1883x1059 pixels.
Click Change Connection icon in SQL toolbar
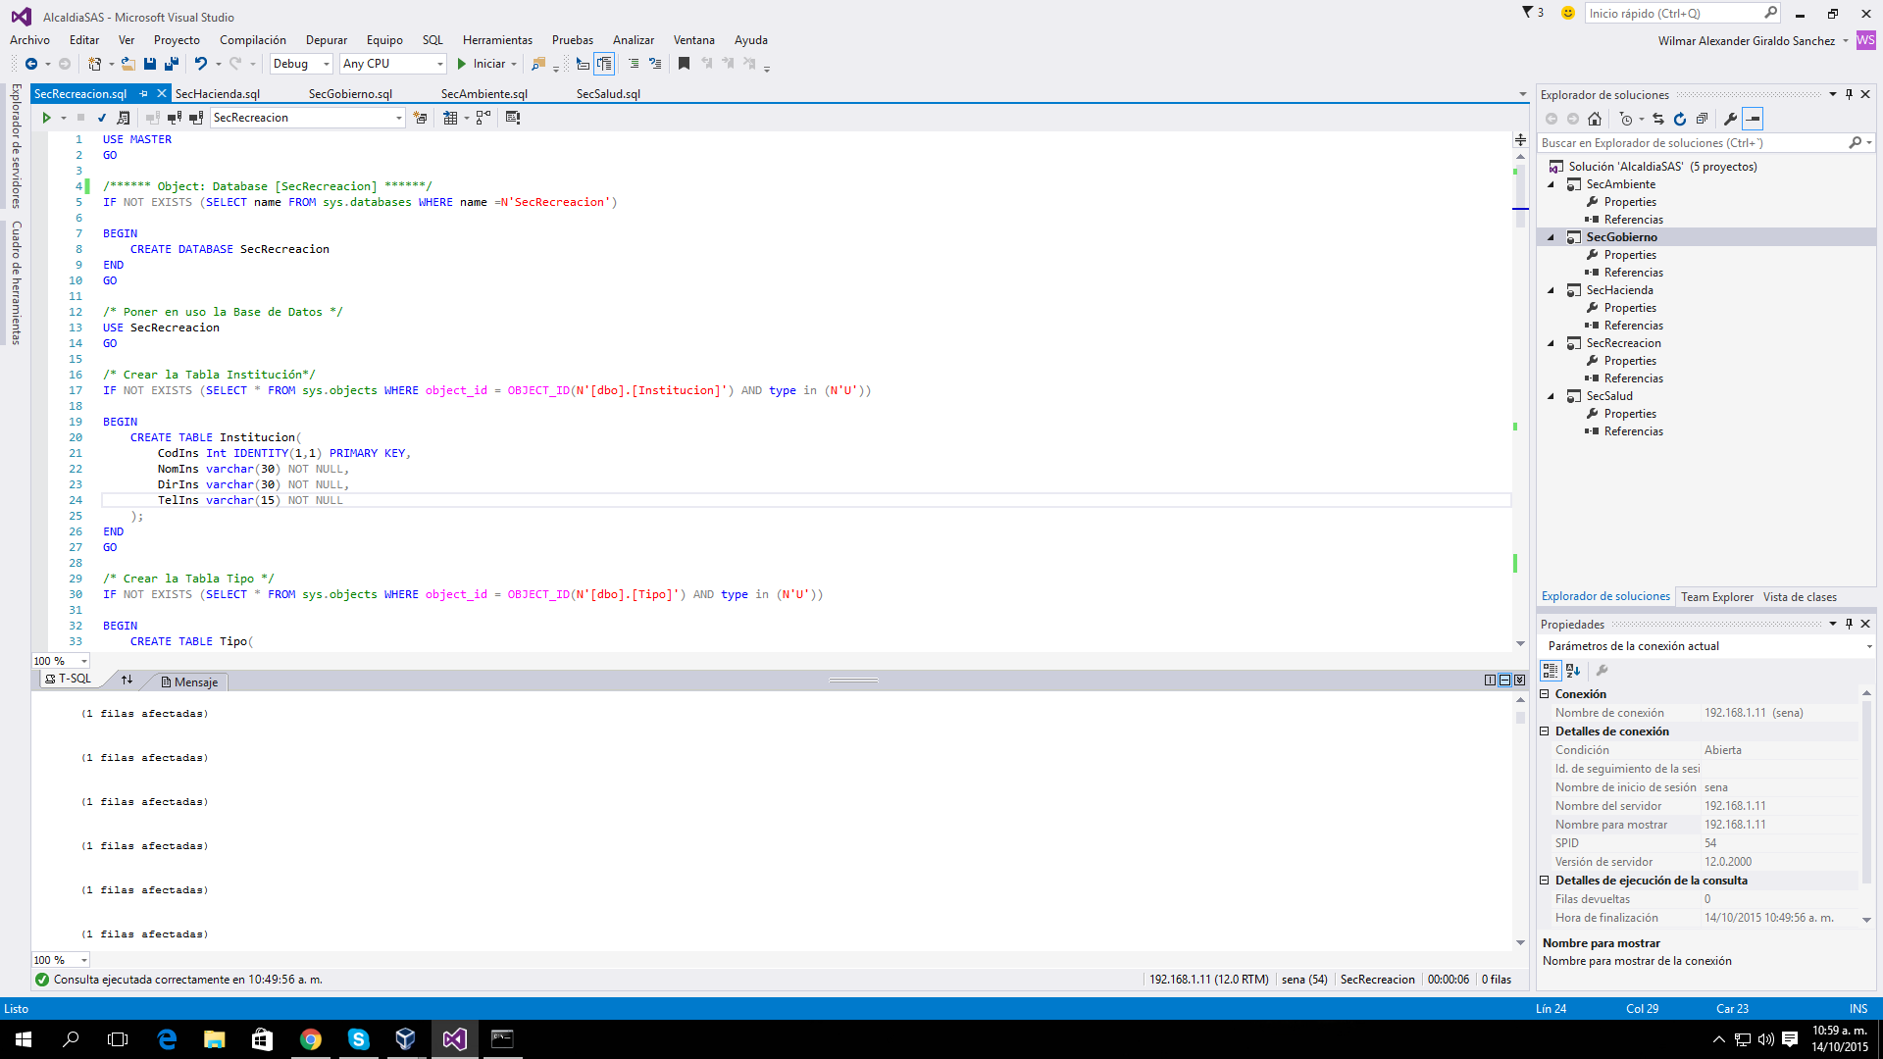[196, 118]
